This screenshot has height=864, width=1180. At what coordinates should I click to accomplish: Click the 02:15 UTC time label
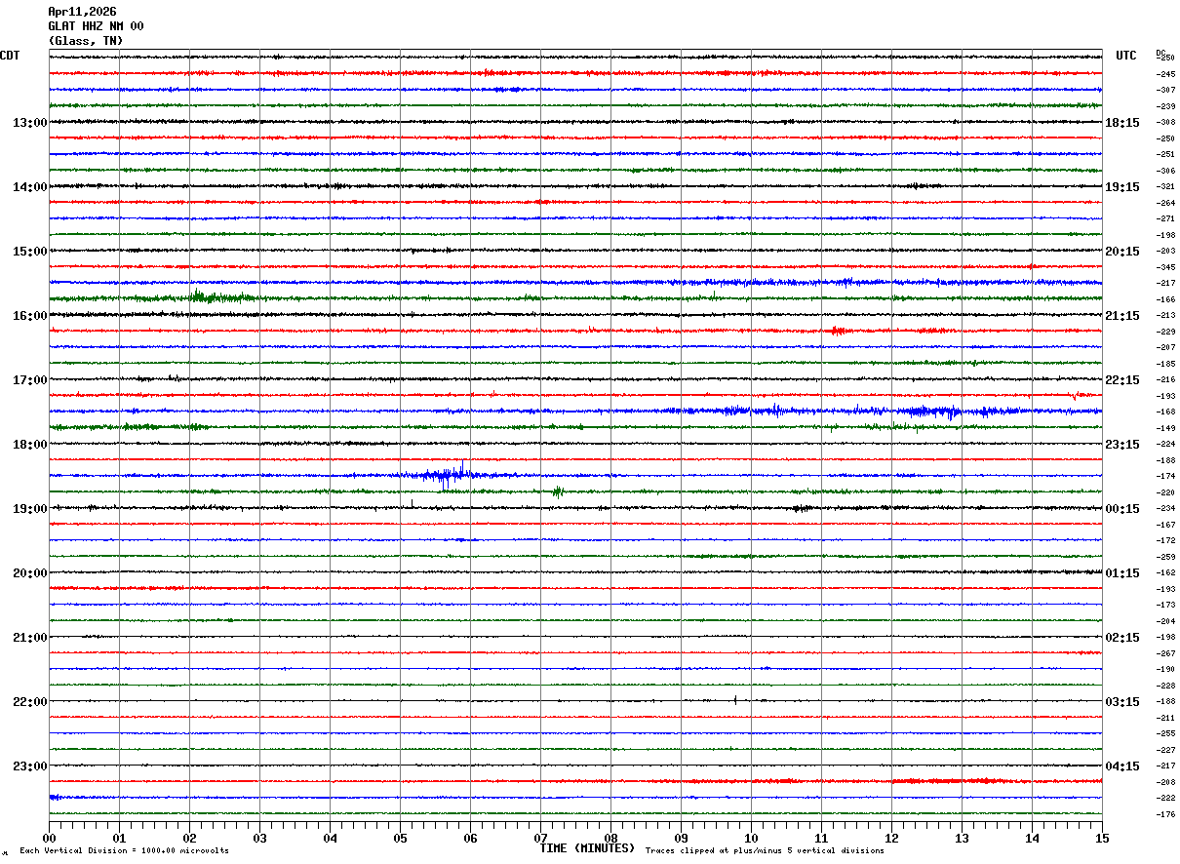click(x=1122, y=638)
